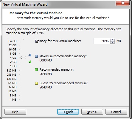The height and width of the screenshot is (119, 132).
Task: Set slider to the 8 GB tick
Action: click(x=23, y=53)
